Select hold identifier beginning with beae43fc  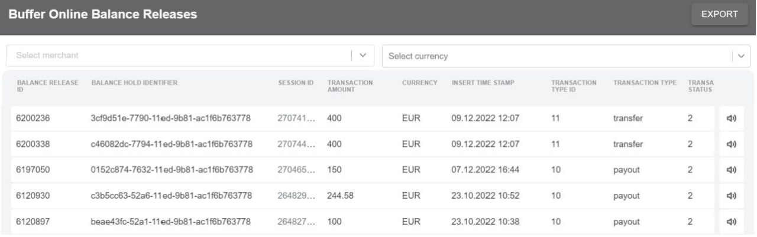click(x=170, y=222)
